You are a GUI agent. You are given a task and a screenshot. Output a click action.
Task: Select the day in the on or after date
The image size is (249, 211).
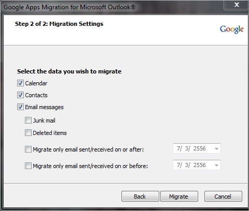click(187, 148)
